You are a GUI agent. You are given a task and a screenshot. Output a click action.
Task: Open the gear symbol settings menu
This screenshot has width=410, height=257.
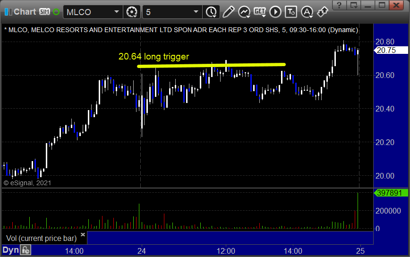[x=131, y=12]
